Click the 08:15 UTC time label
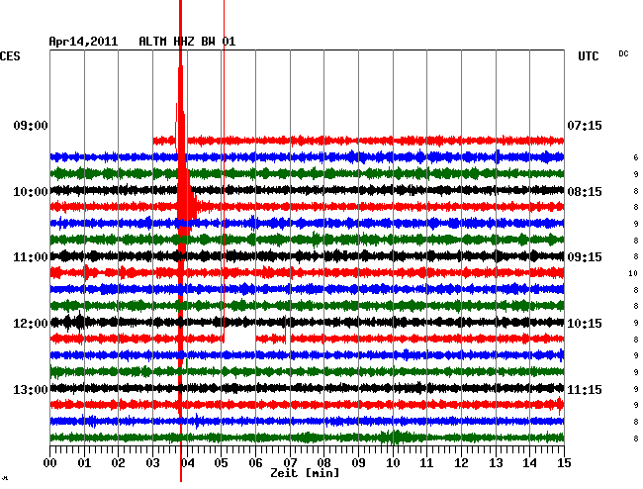The height and width of the screenshot is (489, 643). pos(585,192)
